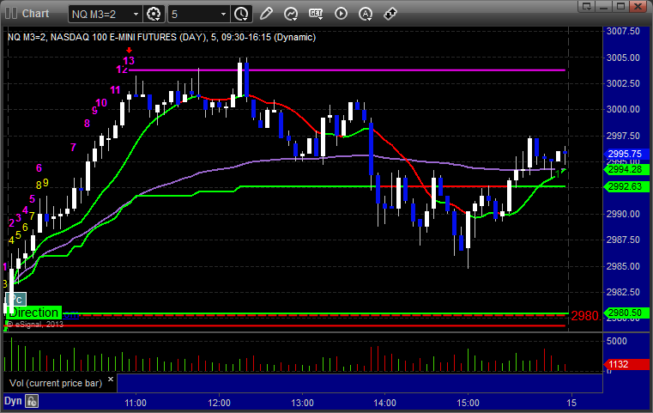The width and height of the screenshot is (653, 413).
Task: Click the 5000 volume axis label
Action: (x=617, y=341)
